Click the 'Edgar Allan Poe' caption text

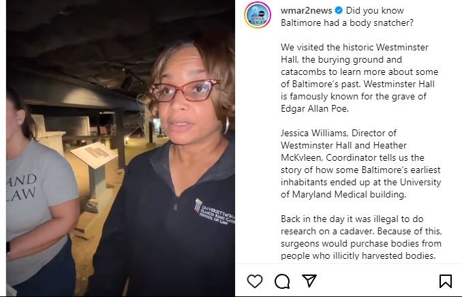(x=314, y=108)
